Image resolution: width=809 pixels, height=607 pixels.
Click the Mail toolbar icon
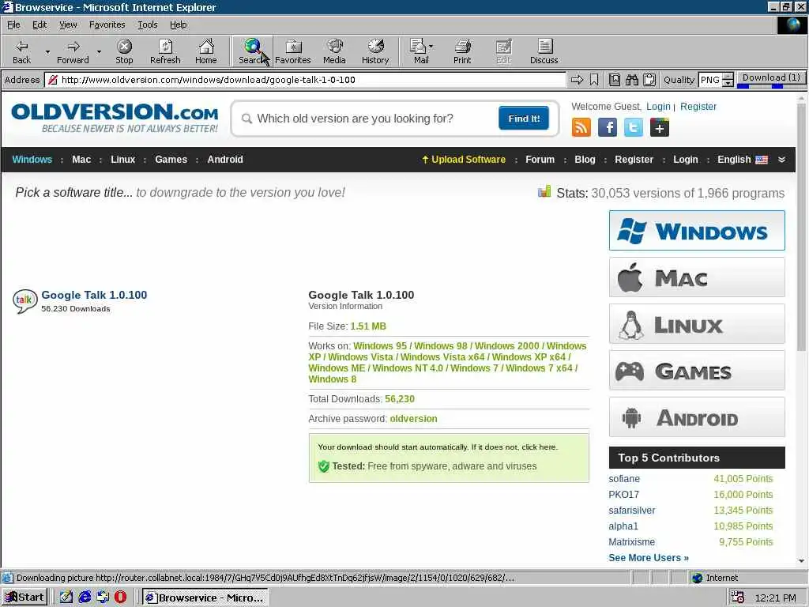click(x=419, y=51)
